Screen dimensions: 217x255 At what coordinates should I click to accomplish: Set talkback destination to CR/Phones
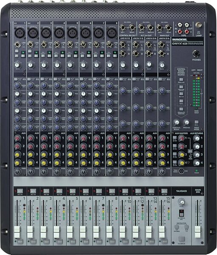177,227
